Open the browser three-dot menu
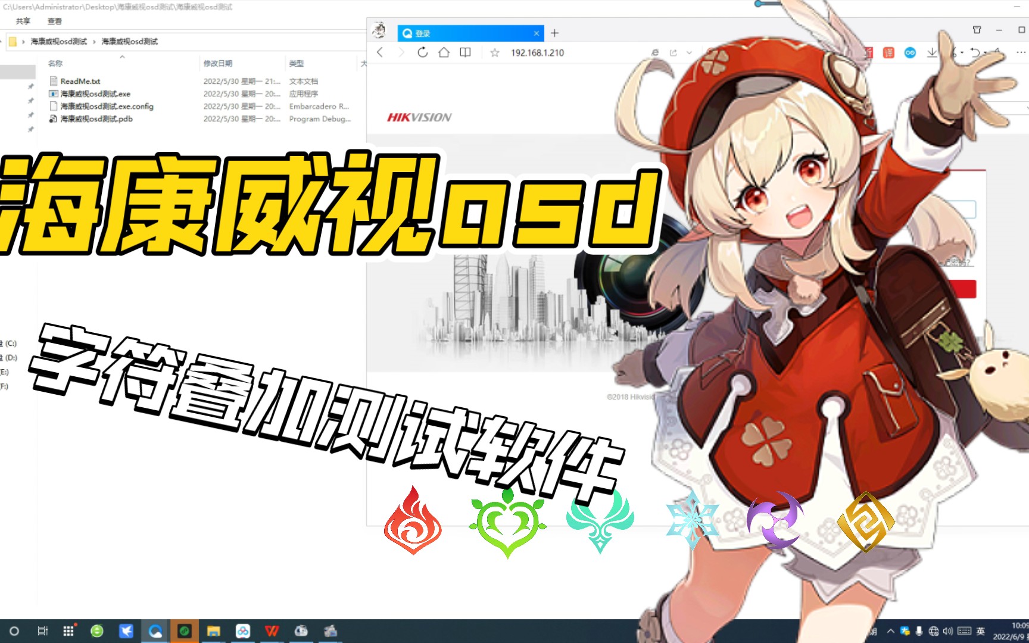 click(1021, 52)
